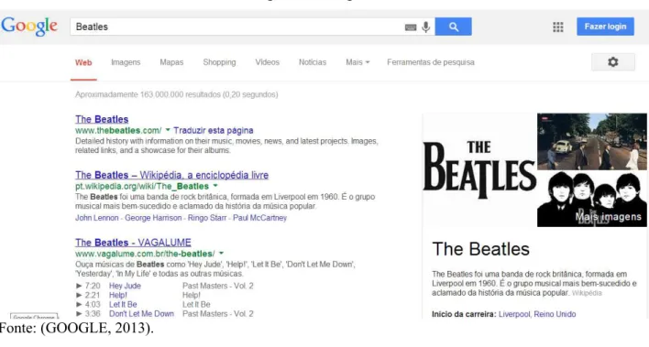The height and width of the screenshot is (347, 649).
Task: Click the Liverpool, Reino Unido link
Action: point(537,314)
